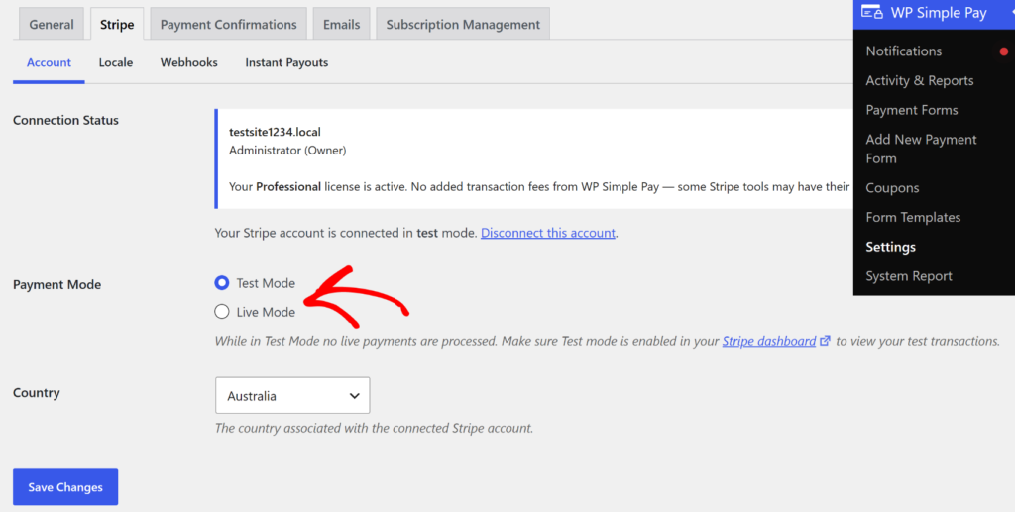This screenshot has height=512, width=1015.
Task: Open Settings in the sidebar menu
Action: (x=890, y=247)
